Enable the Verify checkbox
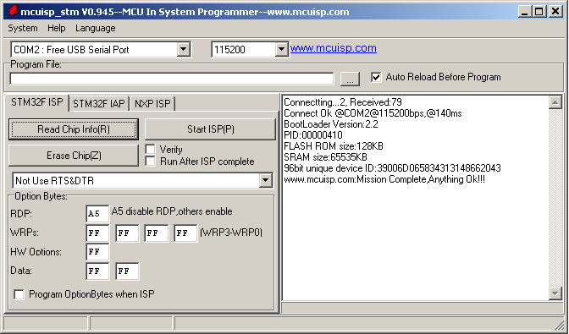Image resolution: width=569 pixels, height=334 pixels. (x=150, y=150)
